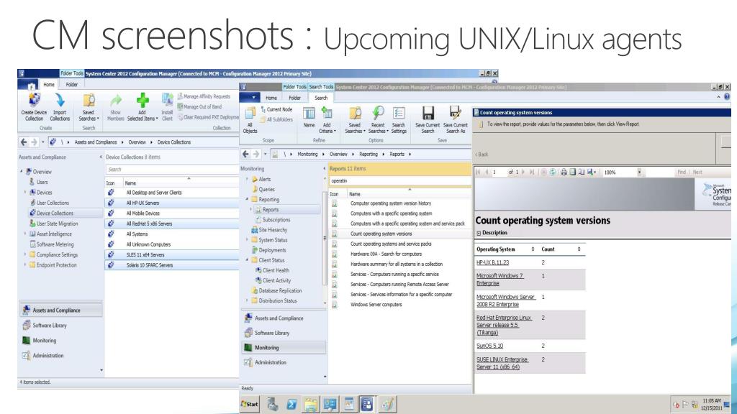Collapse Overview node in Assets tree
The height and width of the screenshot is (414, 737).
[x=22, y=172]
